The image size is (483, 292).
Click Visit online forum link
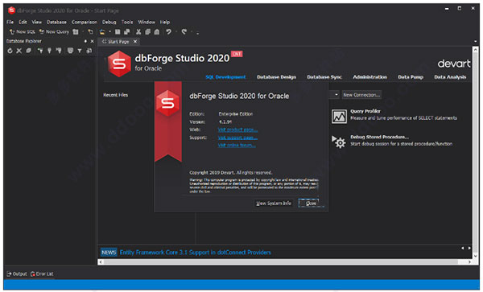tap(237, 146)
